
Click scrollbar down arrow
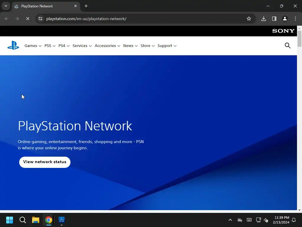[x=299, y=210]
